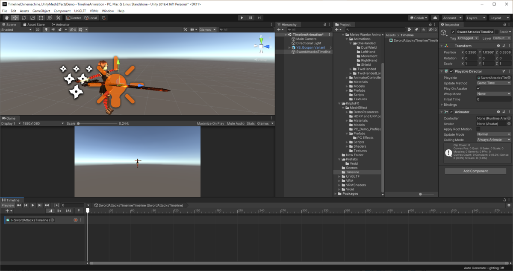This screenshot has height=271, width=513.
Task: Open the Culling Mode dropdown
Action: click(494, 140)
